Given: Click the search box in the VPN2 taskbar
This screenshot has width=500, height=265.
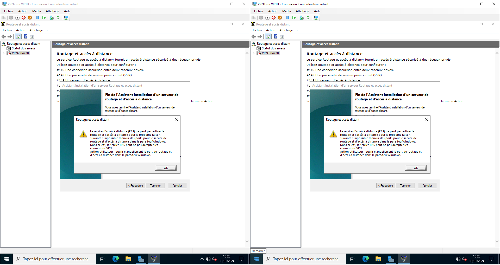Looking at the screenshot, I should coord(55,259).
